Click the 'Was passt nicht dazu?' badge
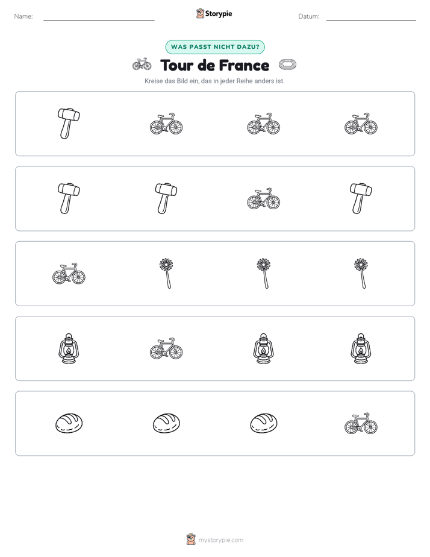 215,47
